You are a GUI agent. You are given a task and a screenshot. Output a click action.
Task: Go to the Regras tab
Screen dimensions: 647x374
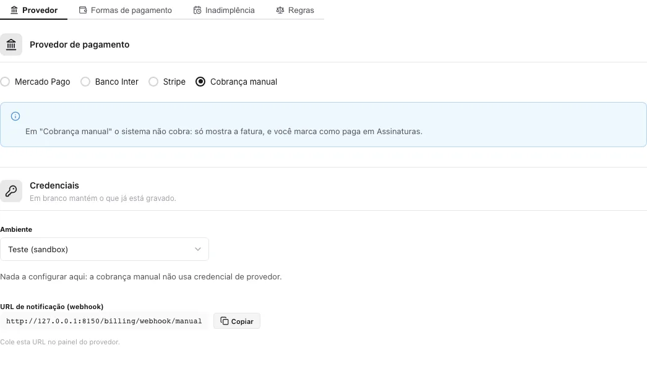tap(295, 11)
